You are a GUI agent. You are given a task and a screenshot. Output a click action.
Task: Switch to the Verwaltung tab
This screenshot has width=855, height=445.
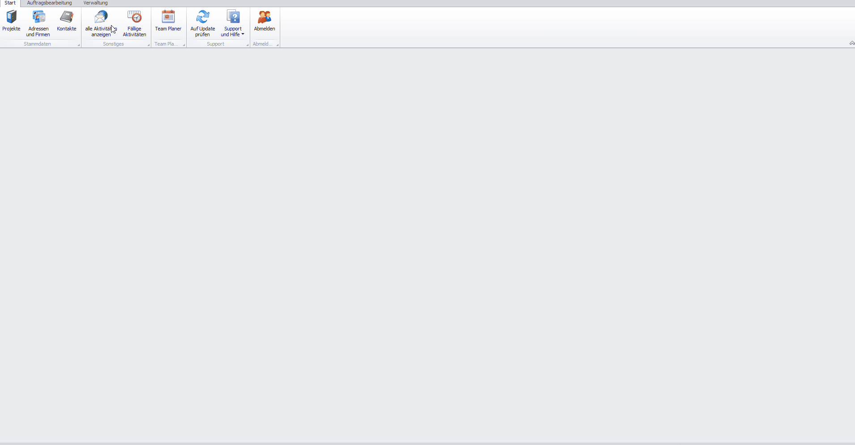pyautogui.click(x=95, y=3)
